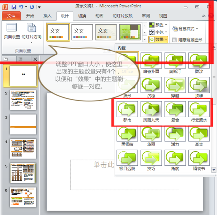Open the Customize Quick Access Toolbar arrow

(39, 7)
